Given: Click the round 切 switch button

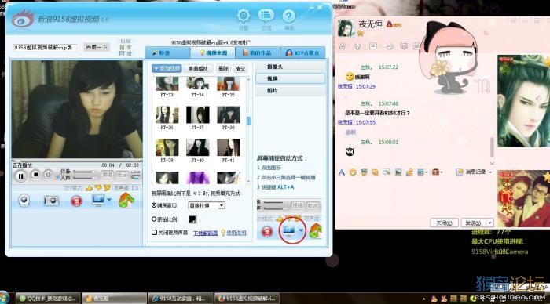Looking at the screenshot, I should 48,174.
